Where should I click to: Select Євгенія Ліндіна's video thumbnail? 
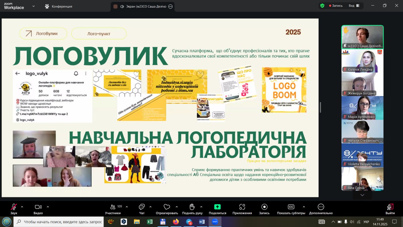click(362, 61)
